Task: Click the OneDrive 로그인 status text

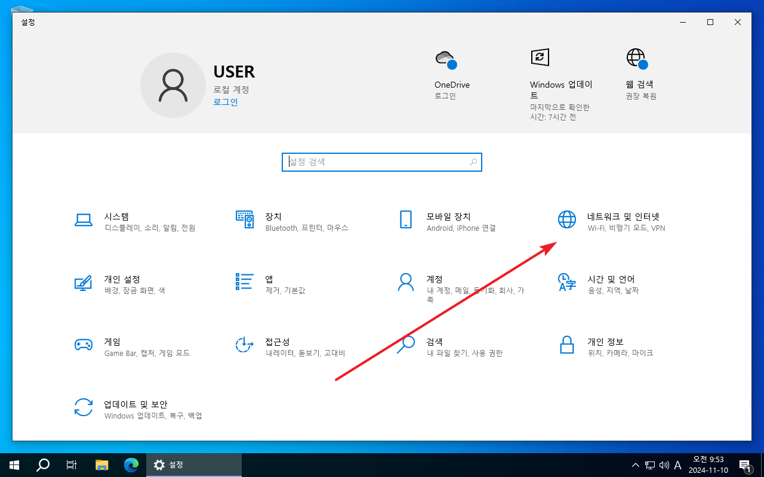Action: click(445, 96)
